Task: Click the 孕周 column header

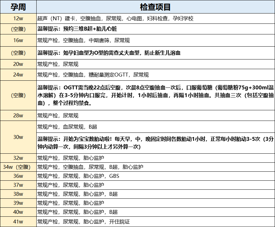Action: coord(18,7)
